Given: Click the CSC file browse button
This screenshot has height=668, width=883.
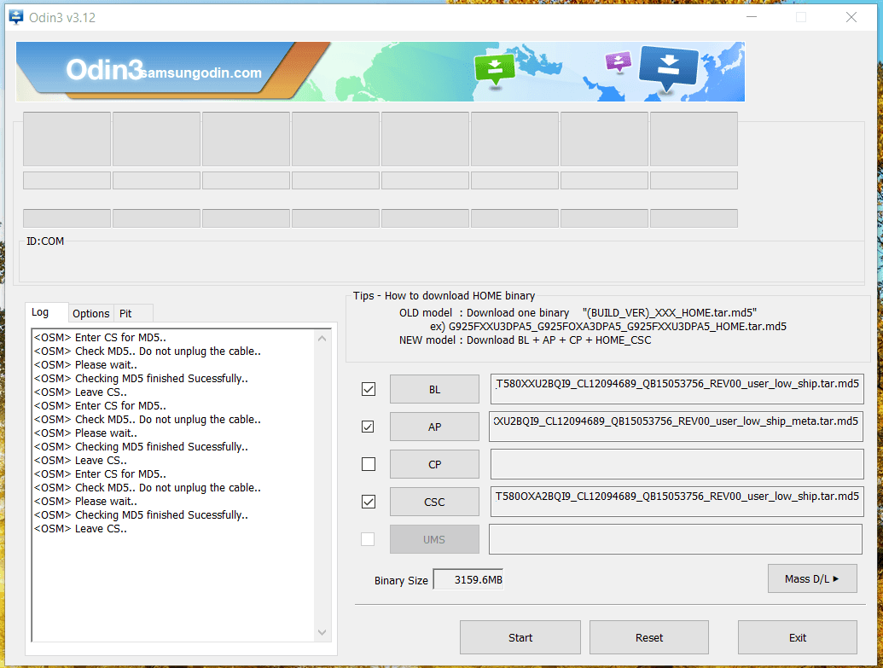Looking at the screenshot, I should coord(434,502).
